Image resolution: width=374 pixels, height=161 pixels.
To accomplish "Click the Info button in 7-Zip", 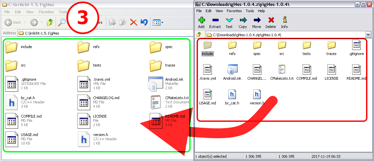I will click(x=284, y=22).
